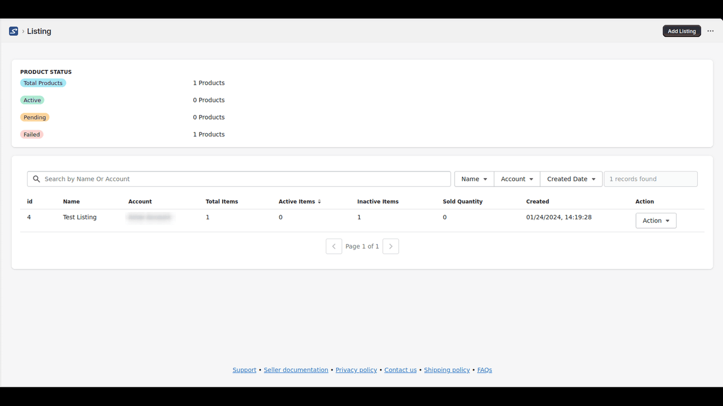Select the Total Products status badge
This screenshot has height=406, width=723.
(x=43, y=83)
